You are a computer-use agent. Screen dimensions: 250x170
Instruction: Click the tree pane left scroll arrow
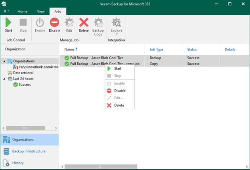point(3,128)
